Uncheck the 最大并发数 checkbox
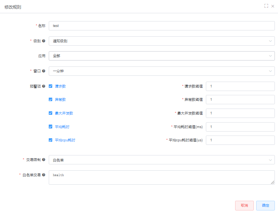 51,113
